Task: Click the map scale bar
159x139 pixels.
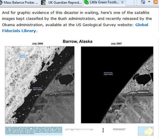Action: 79,130
